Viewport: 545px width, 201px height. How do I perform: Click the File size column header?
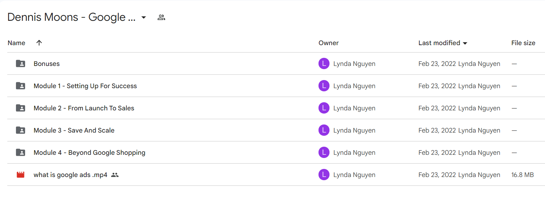pyautogui.click(x=523, y=43)
